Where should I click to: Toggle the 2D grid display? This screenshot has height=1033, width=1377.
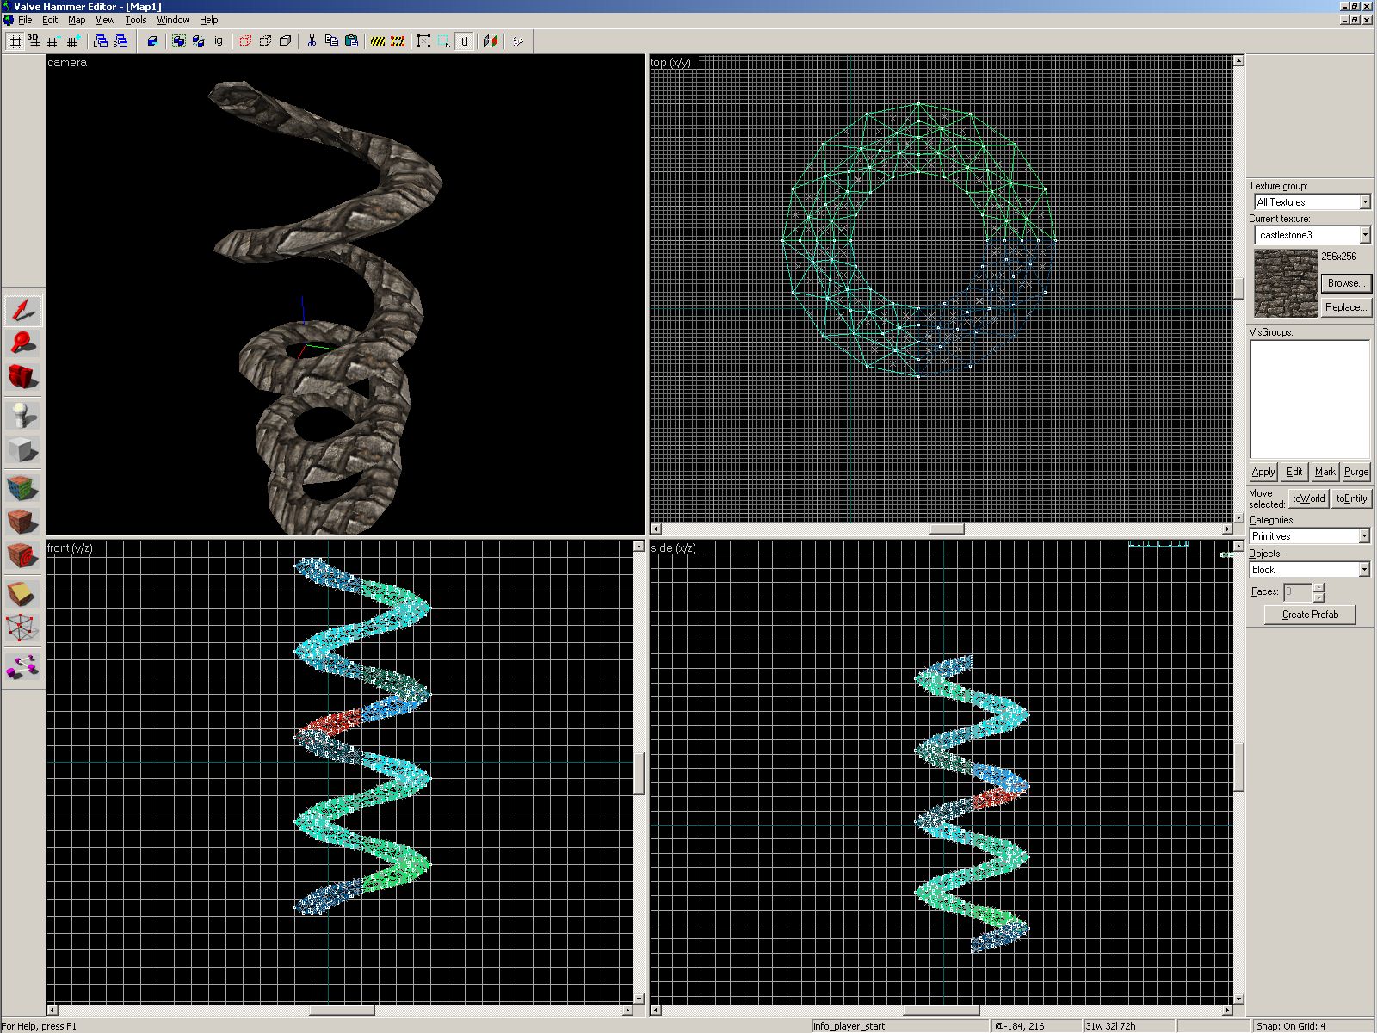point(15,40)
